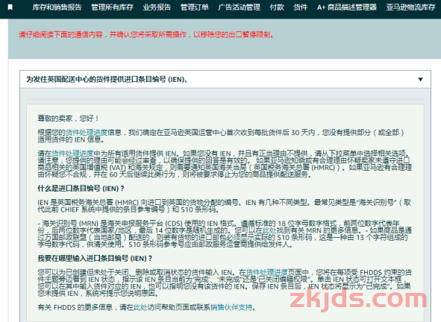
Task: Click the bookmark flag icon in the navigation bar
Action: click(10, 7)
